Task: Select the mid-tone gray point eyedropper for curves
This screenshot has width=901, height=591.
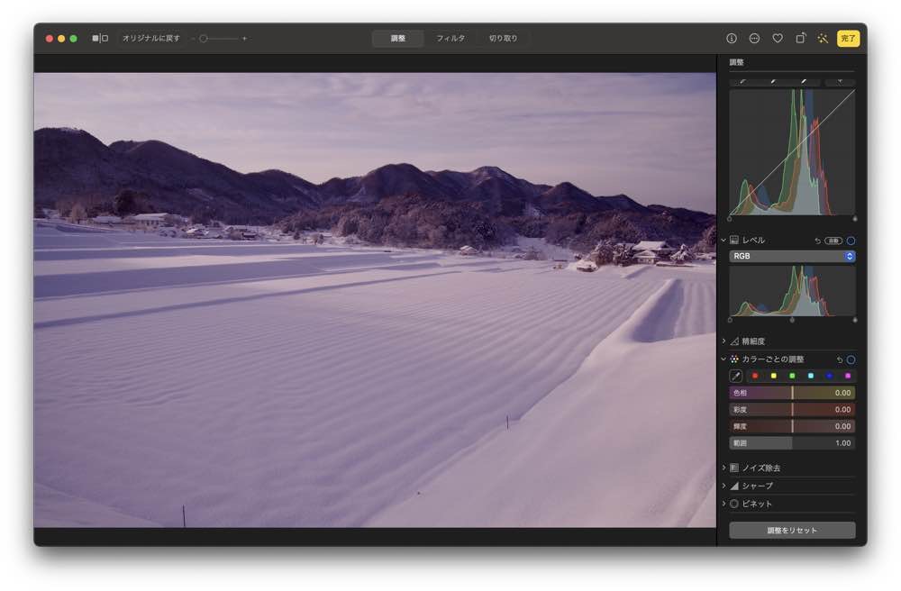Action: (774, 82)
